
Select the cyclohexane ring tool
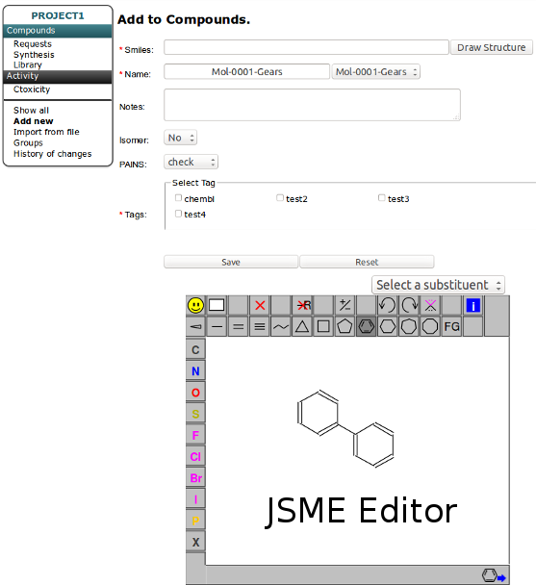tap(388, 327)
